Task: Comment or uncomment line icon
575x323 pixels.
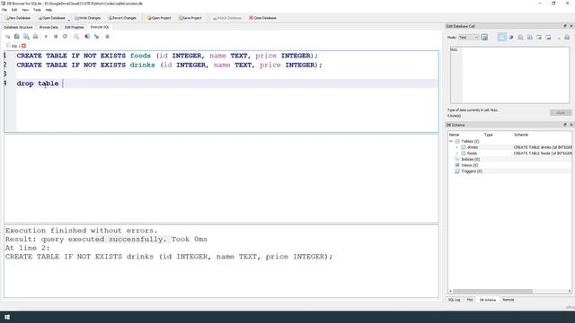Action: tap(108, 37)
